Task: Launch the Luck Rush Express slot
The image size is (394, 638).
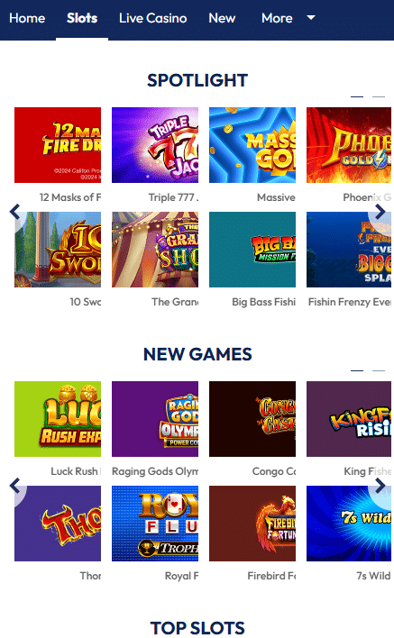Action: coord(58,419)
